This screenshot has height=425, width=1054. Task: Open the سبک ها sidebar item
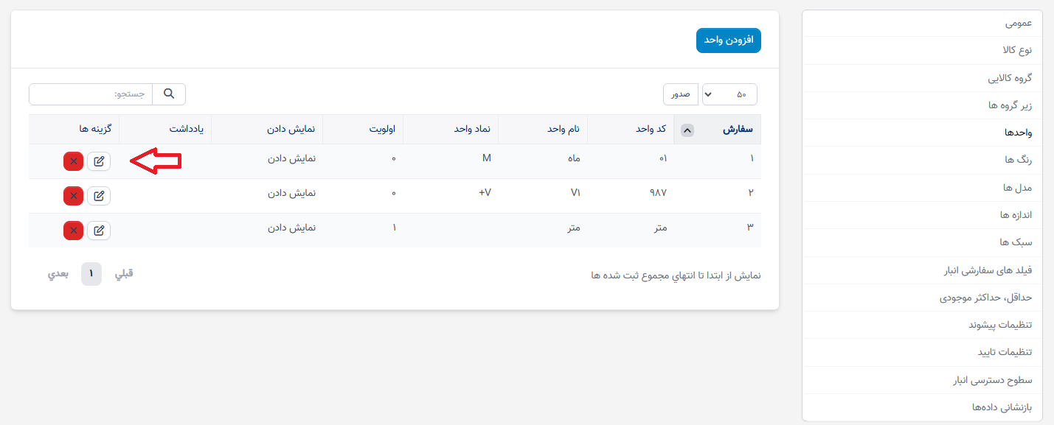click(x=922, y=242)
